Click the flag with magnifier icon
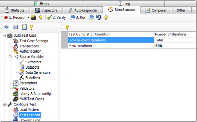Screen dimensions: 197x122 [x=92, y=18]
